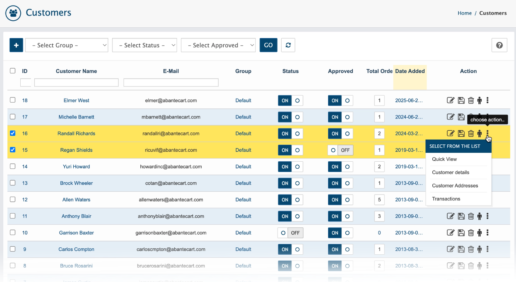Sort by Status column header

tap(290, 71)
